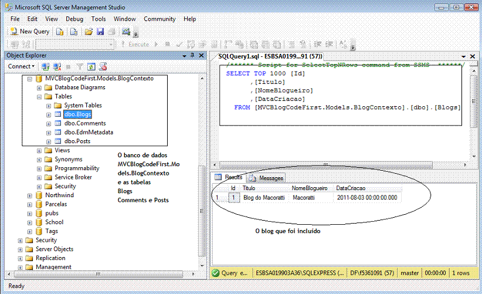Open the Edit menu
This screenshot has height=294, width=482.
click(x=32, y=19)
